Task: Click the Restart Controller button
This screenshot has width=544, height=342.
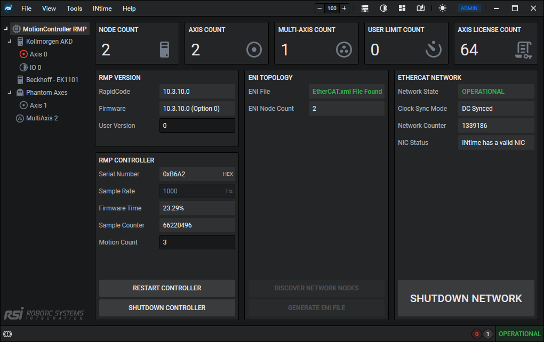Action: [x=167, y=288]
